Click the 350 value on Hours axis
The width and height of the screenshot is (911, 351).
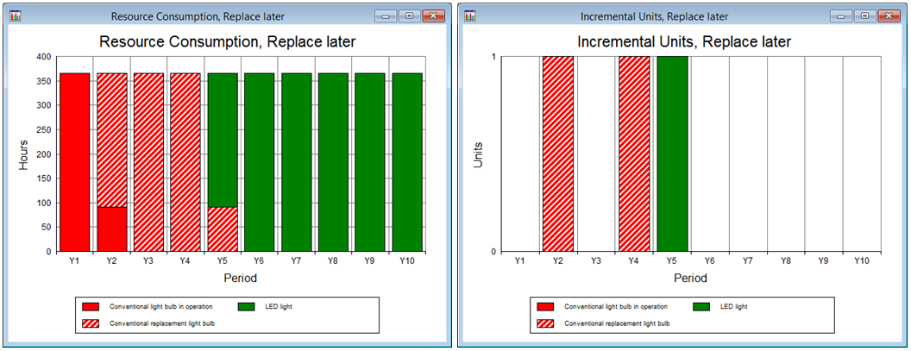[x=45, y=81]
